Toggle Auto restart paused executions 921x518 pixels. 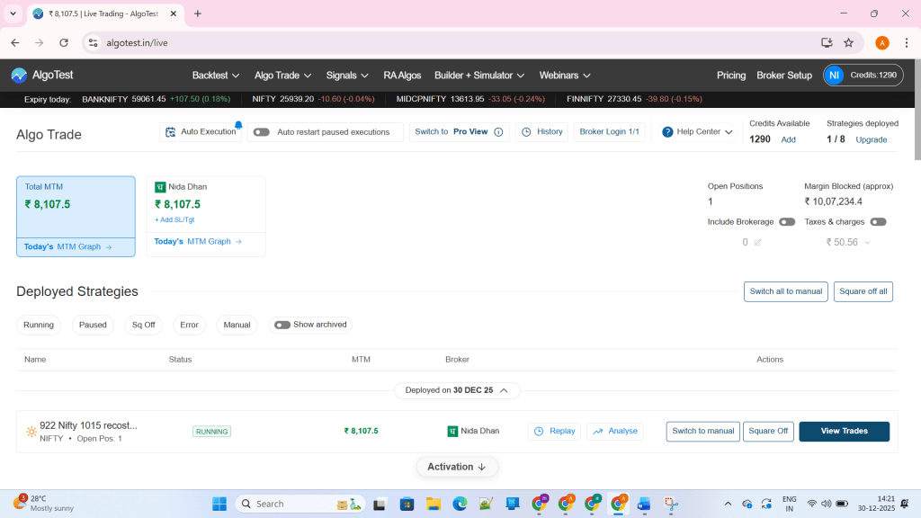(261, 132)
